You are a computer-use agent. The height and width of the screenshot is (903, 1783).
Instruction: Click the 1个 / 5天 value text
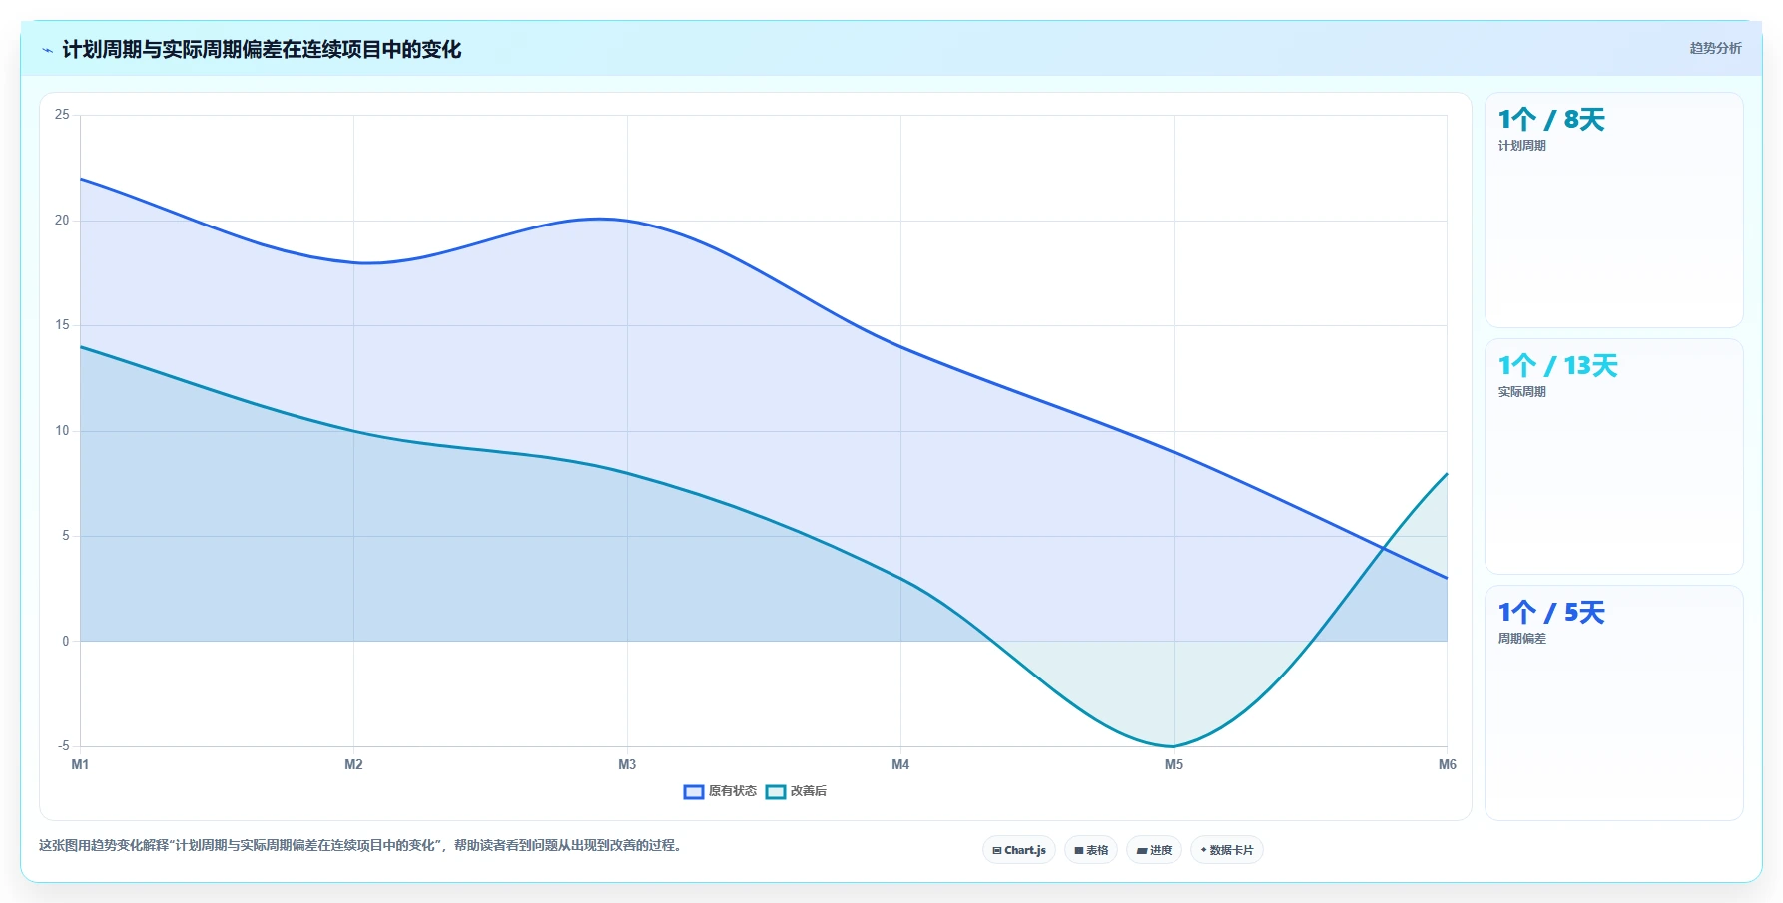click(1551, 613)
